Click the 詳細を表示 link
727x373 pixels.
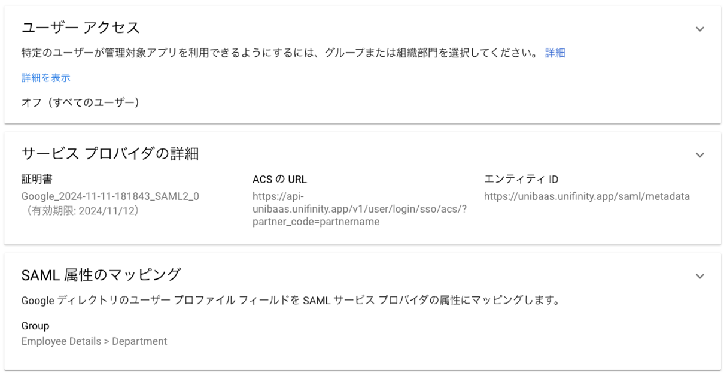pyautogui.click(x=45, y=78)
